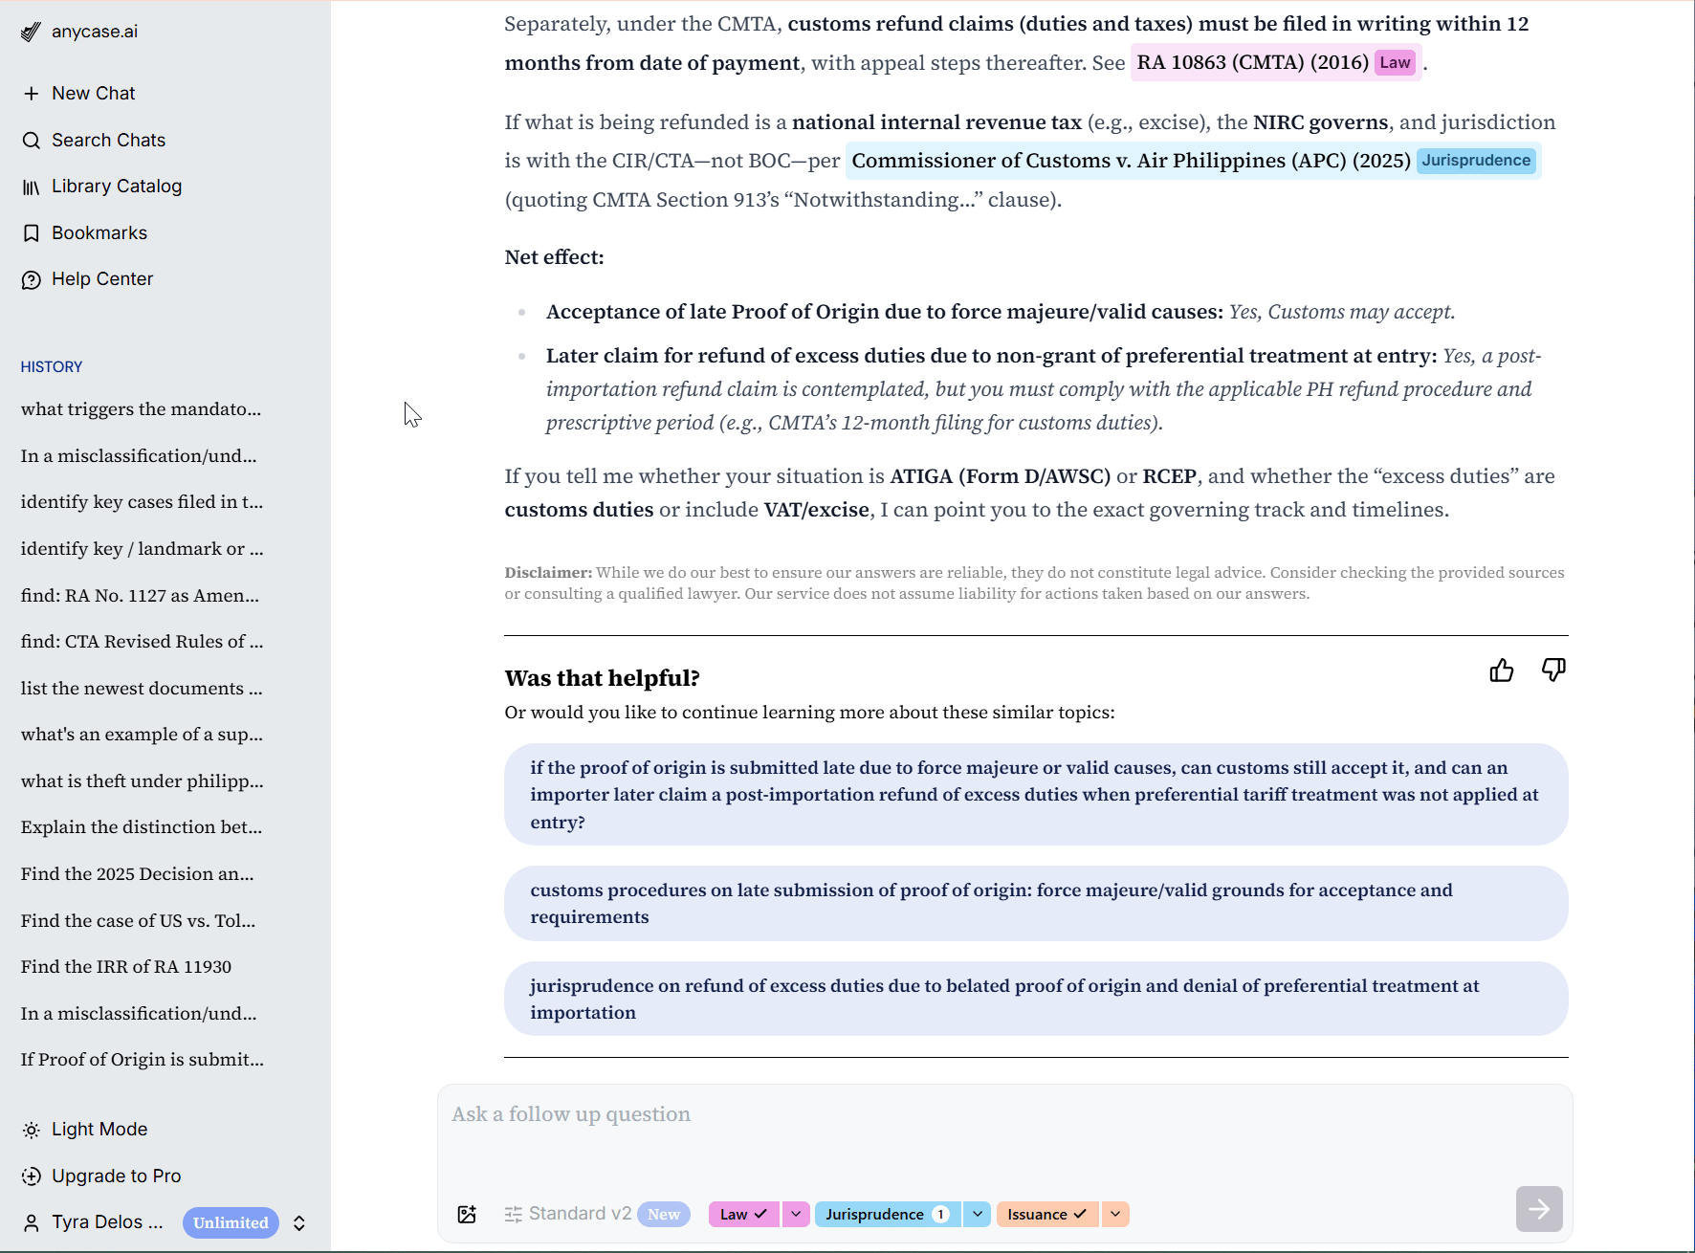Open history chat 'what triggers the mandato...'
Viewport: 1695px width, 1253px height.
(141, 409)
